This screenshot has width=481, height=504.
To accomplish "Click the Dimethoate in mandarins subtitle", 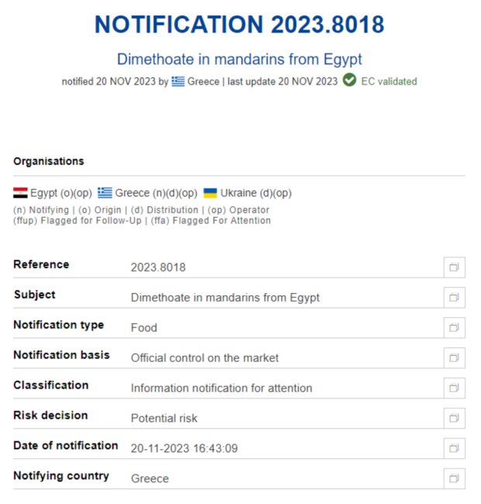I will click(239, 59).
